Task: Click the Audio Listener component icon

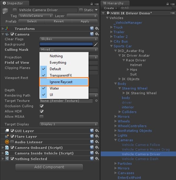Action: [7, 142]
